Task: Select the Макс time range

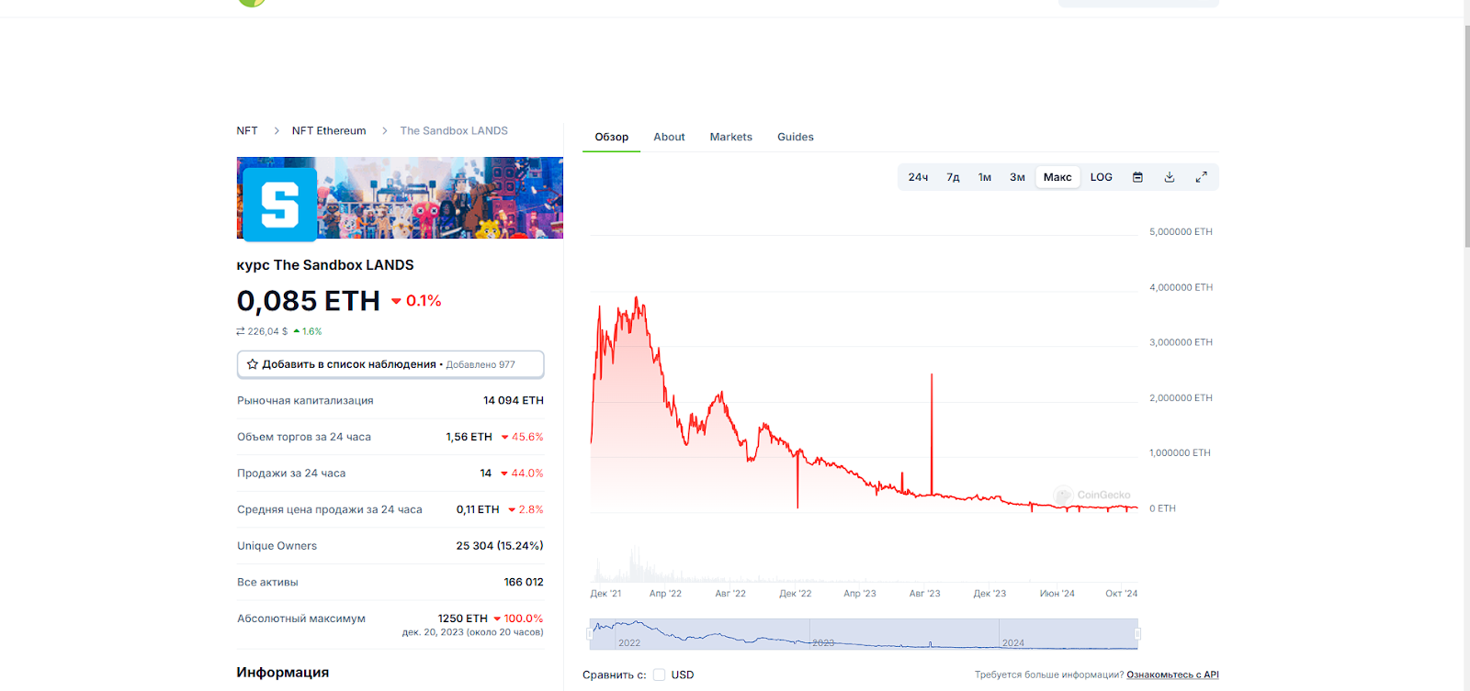Action: 1057,177
